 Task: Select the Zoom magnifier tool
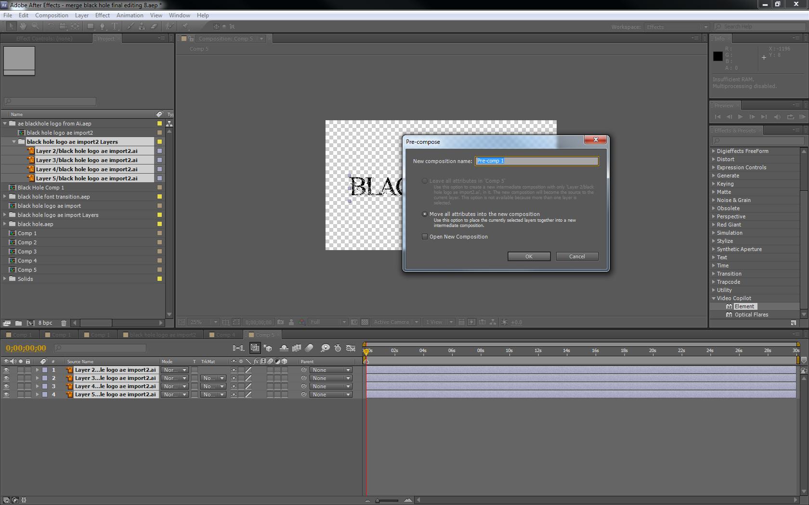click(x=35, y=26)
